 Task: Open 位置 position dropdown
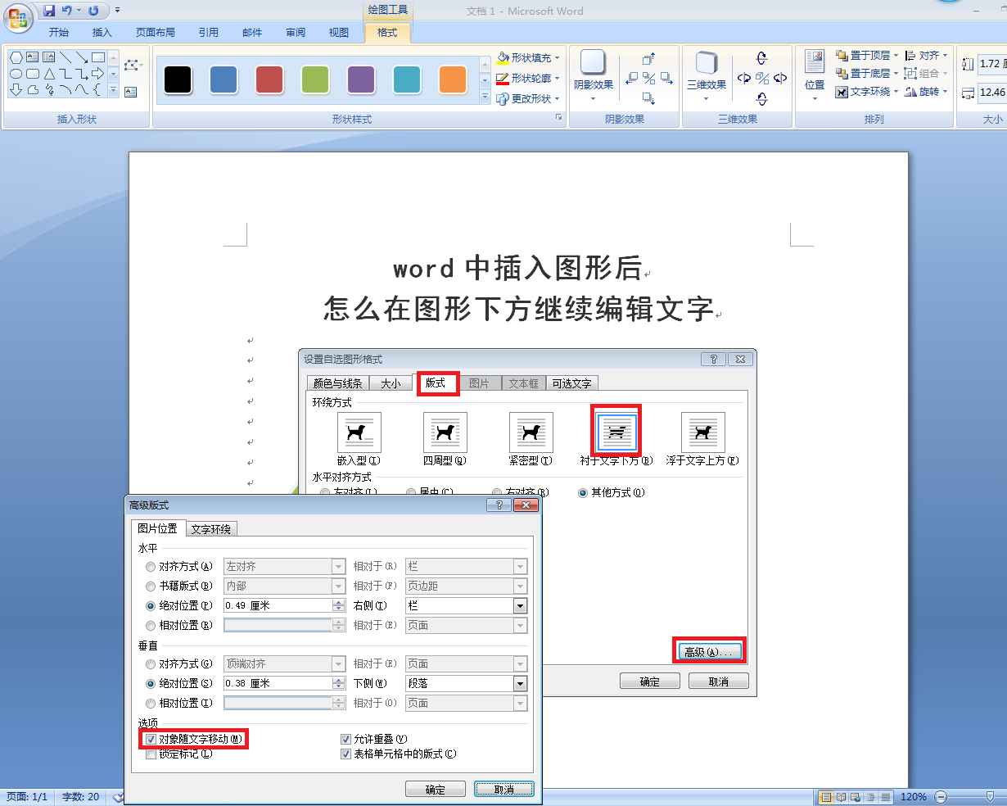(x=815, y=76)
